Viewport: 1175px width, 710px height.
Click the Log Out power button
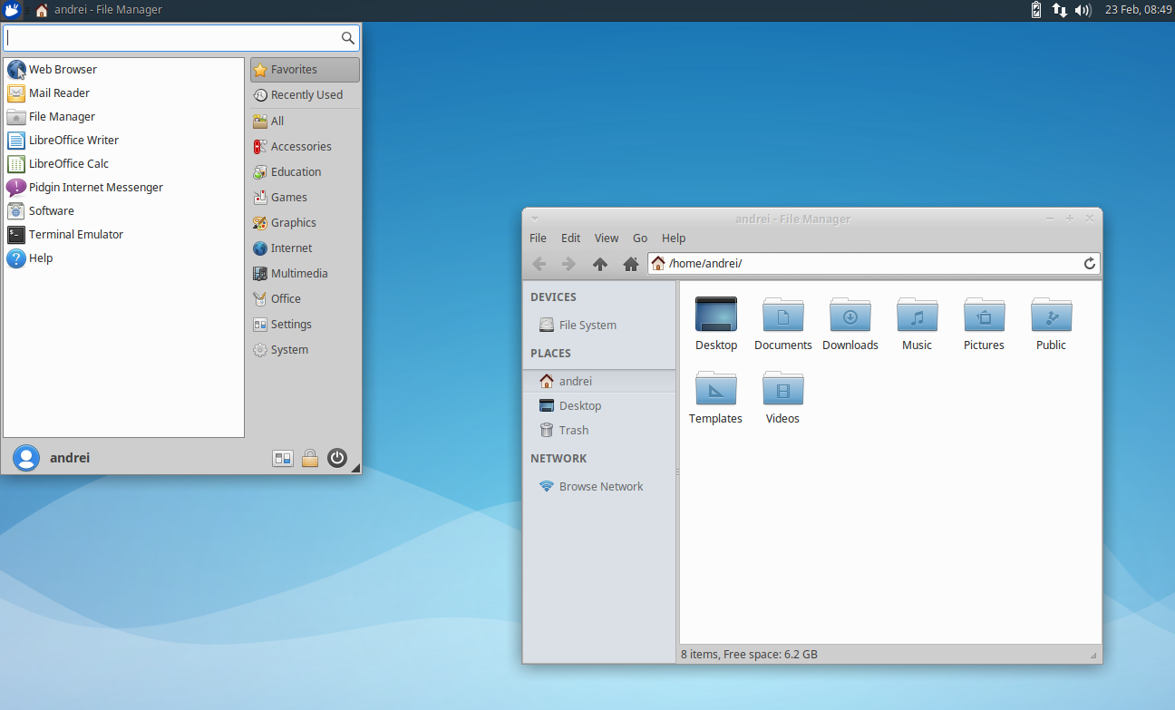[337, 458]
